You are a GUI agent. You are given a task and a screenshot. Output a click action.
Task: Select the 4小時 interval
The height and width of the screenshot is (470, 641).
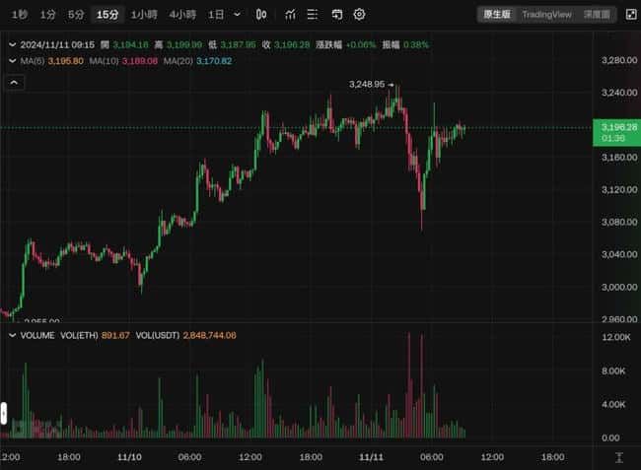[182, 15]
